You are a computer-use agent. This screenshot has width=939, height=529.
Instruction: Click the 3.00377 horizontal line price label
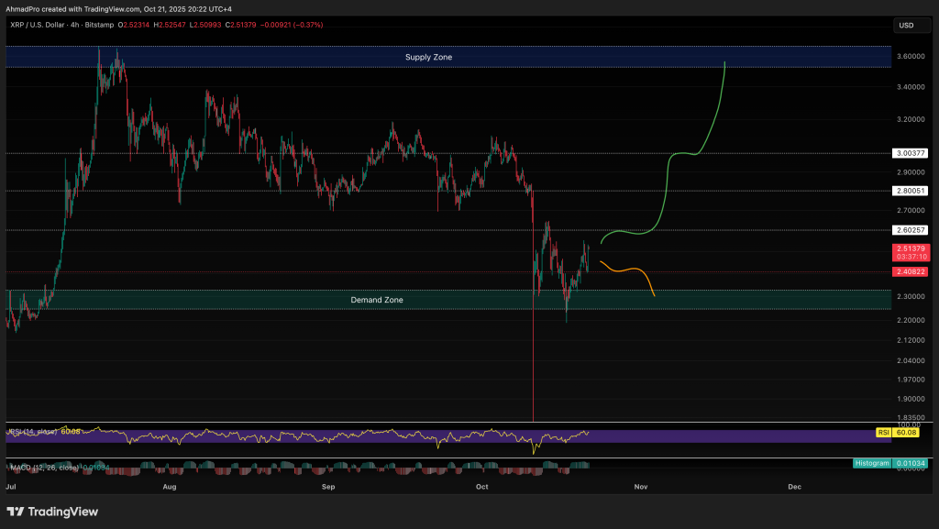click(x=911, y=153)
